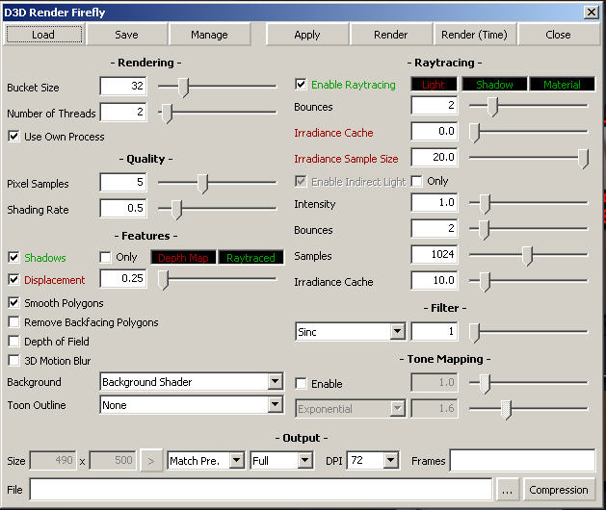Click the size arrow button

[x=151, y=461]
